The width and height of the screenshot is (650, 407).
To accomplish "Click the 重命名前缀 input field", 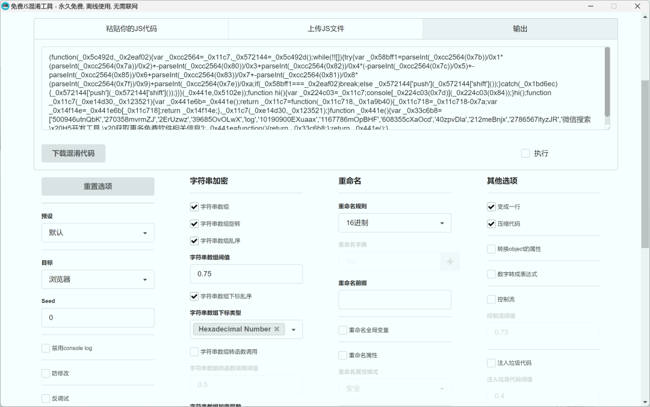I will 395,300.
